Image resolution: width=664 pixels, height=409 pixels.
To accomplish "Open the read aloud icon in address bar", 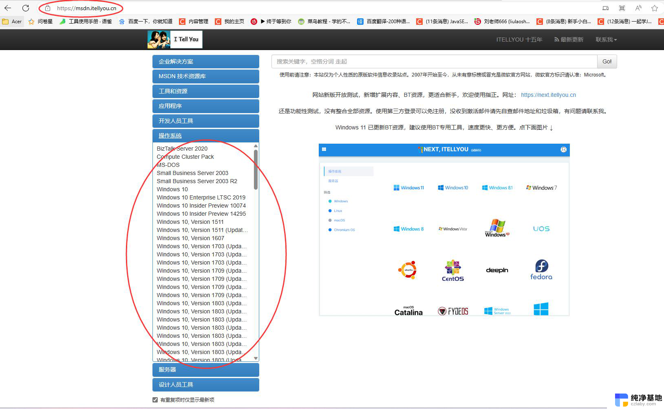I will (638, 8).
